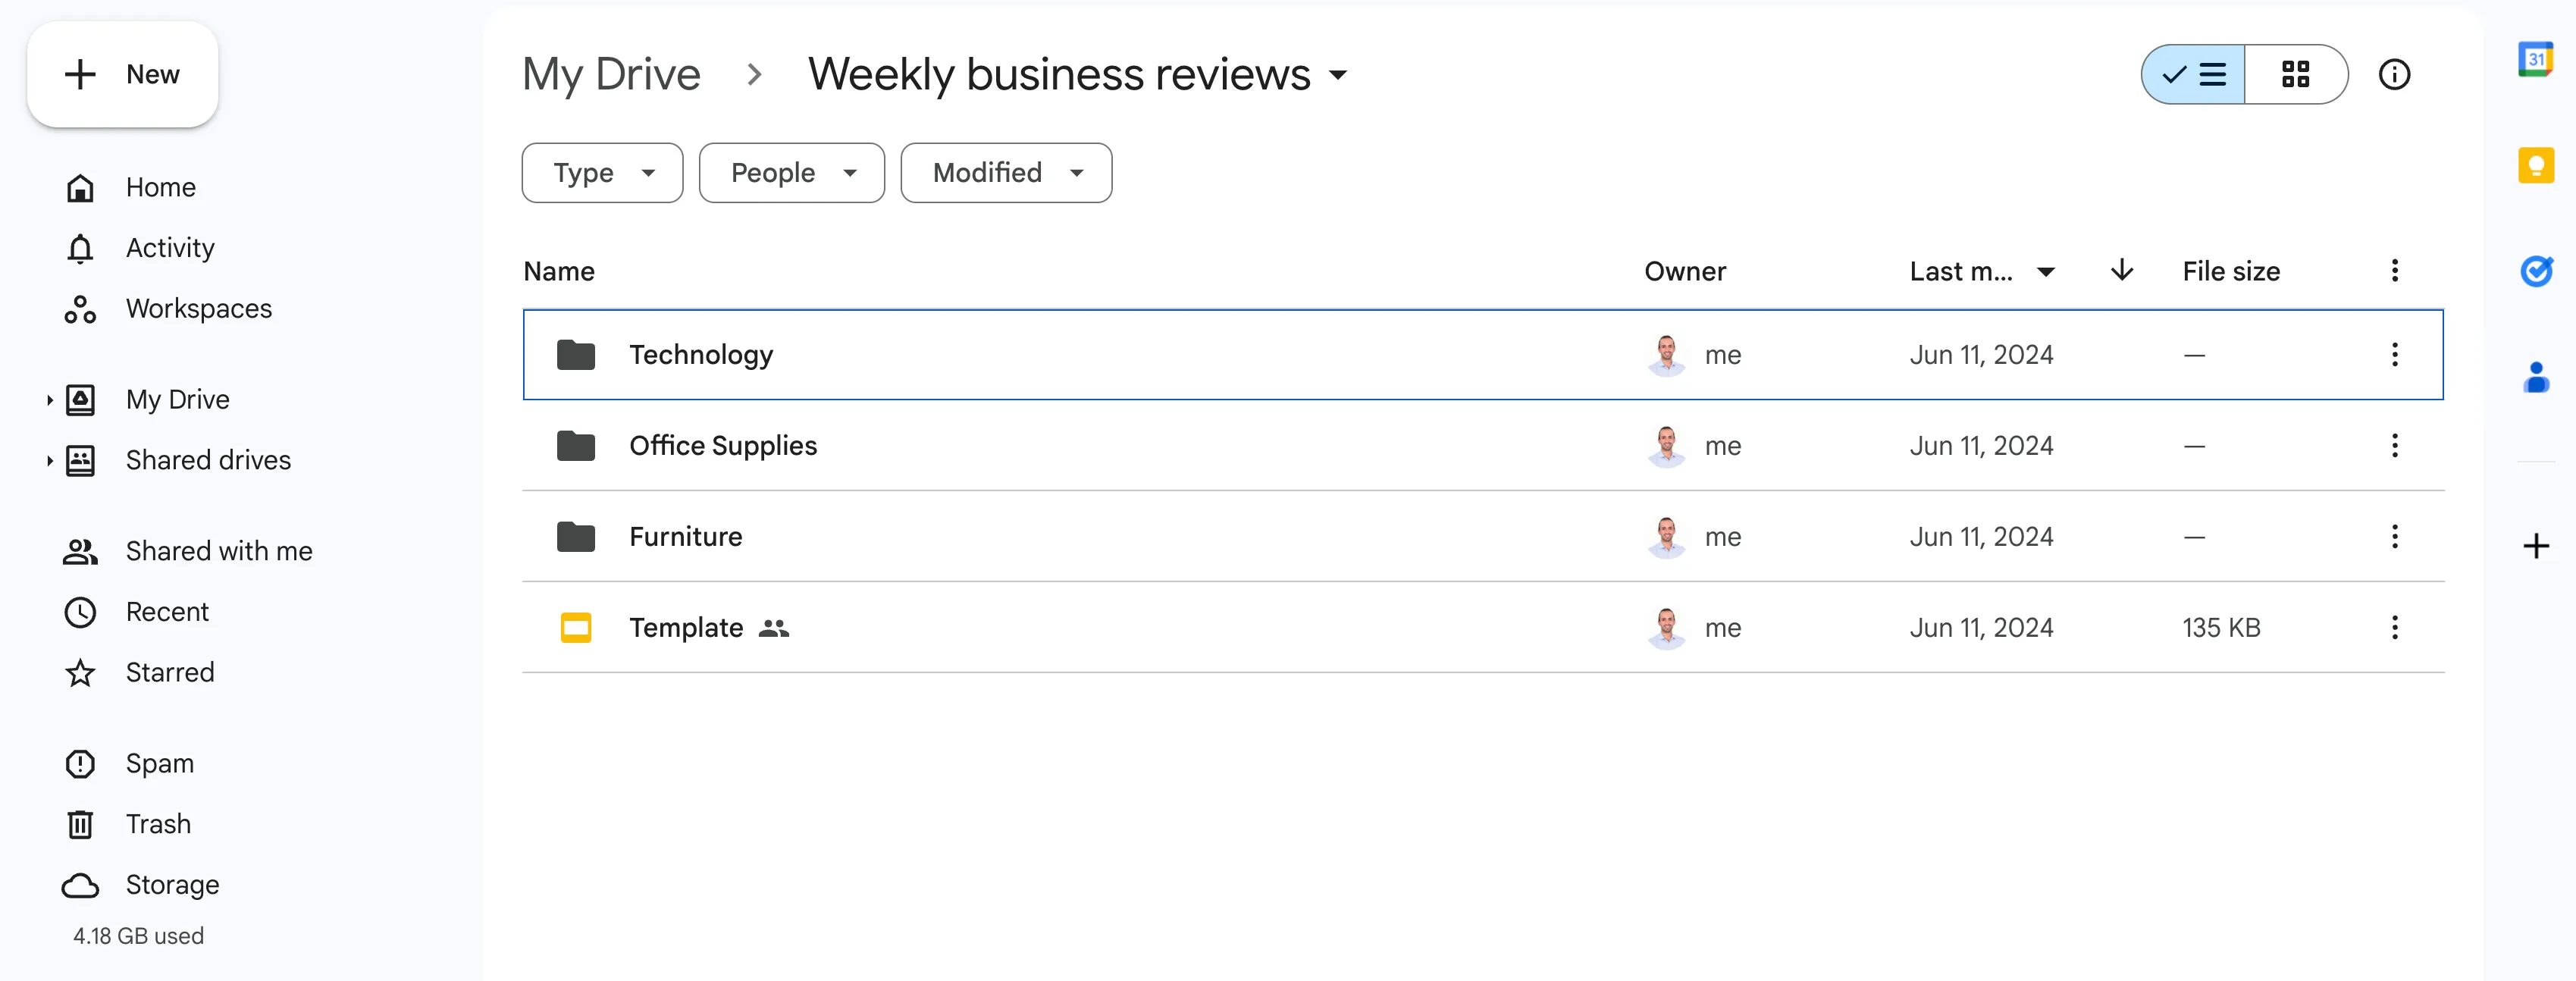2576x981 pixels.
Task: Go to Starred in sidebar
Action: (169, 672)
